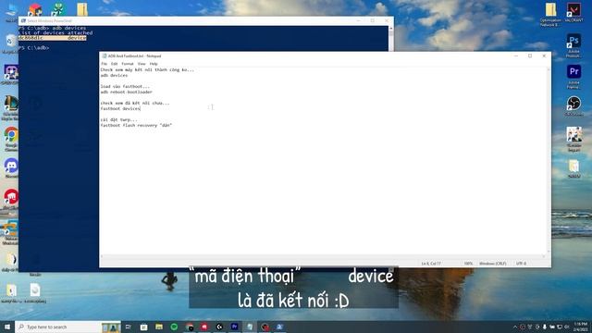Select the League of Legends desktop shortcut

coord(10,107)
